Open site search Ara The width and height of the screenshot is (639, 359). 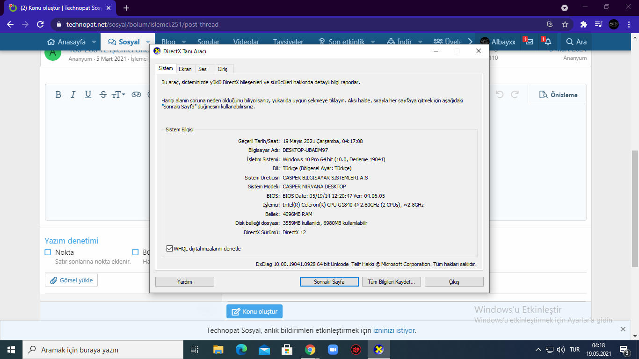pyautogui.click(x=576, y=42)
